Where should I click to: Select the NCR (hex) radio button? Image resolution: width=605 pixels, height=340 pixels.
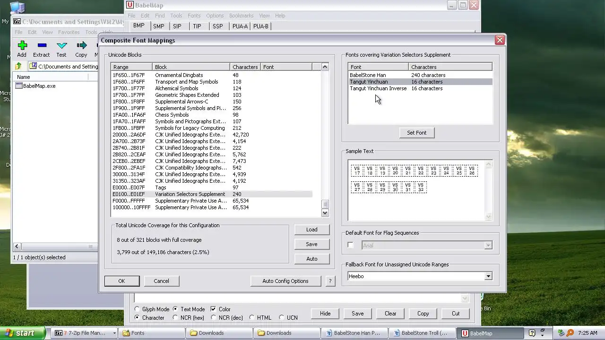coord(175,318)
